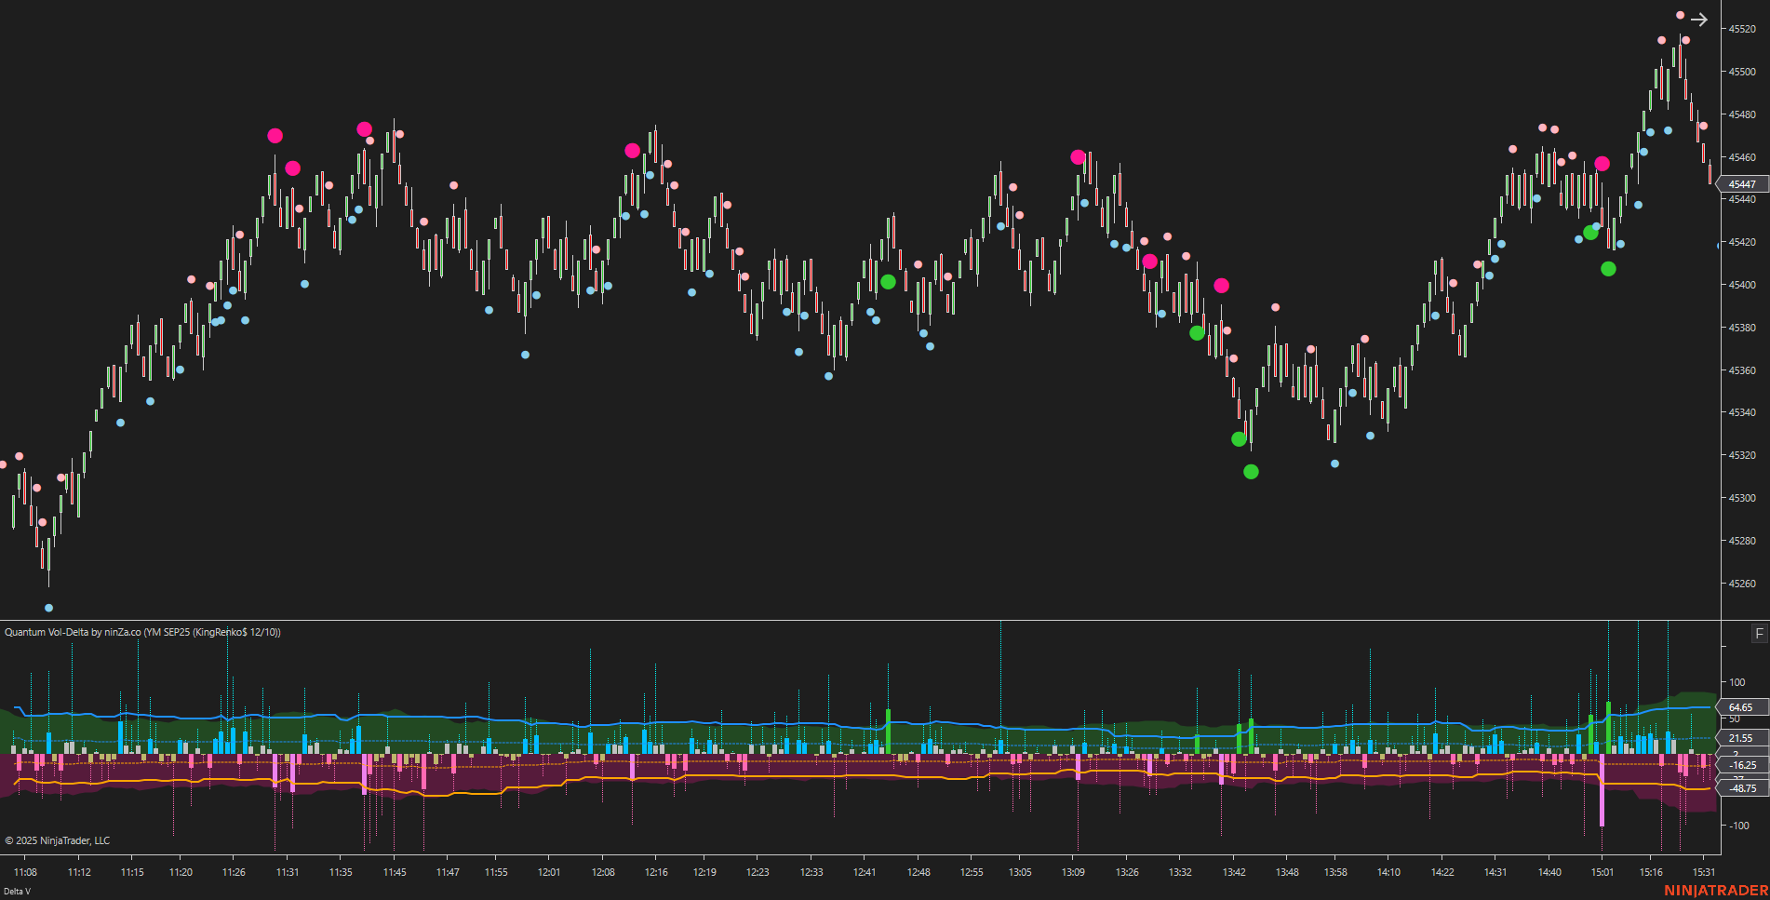Toggle the large magenta sell signal dot near 11:31
This screenshot has width=1770, height=900.
pyautogui.click(x=275, y=135)
